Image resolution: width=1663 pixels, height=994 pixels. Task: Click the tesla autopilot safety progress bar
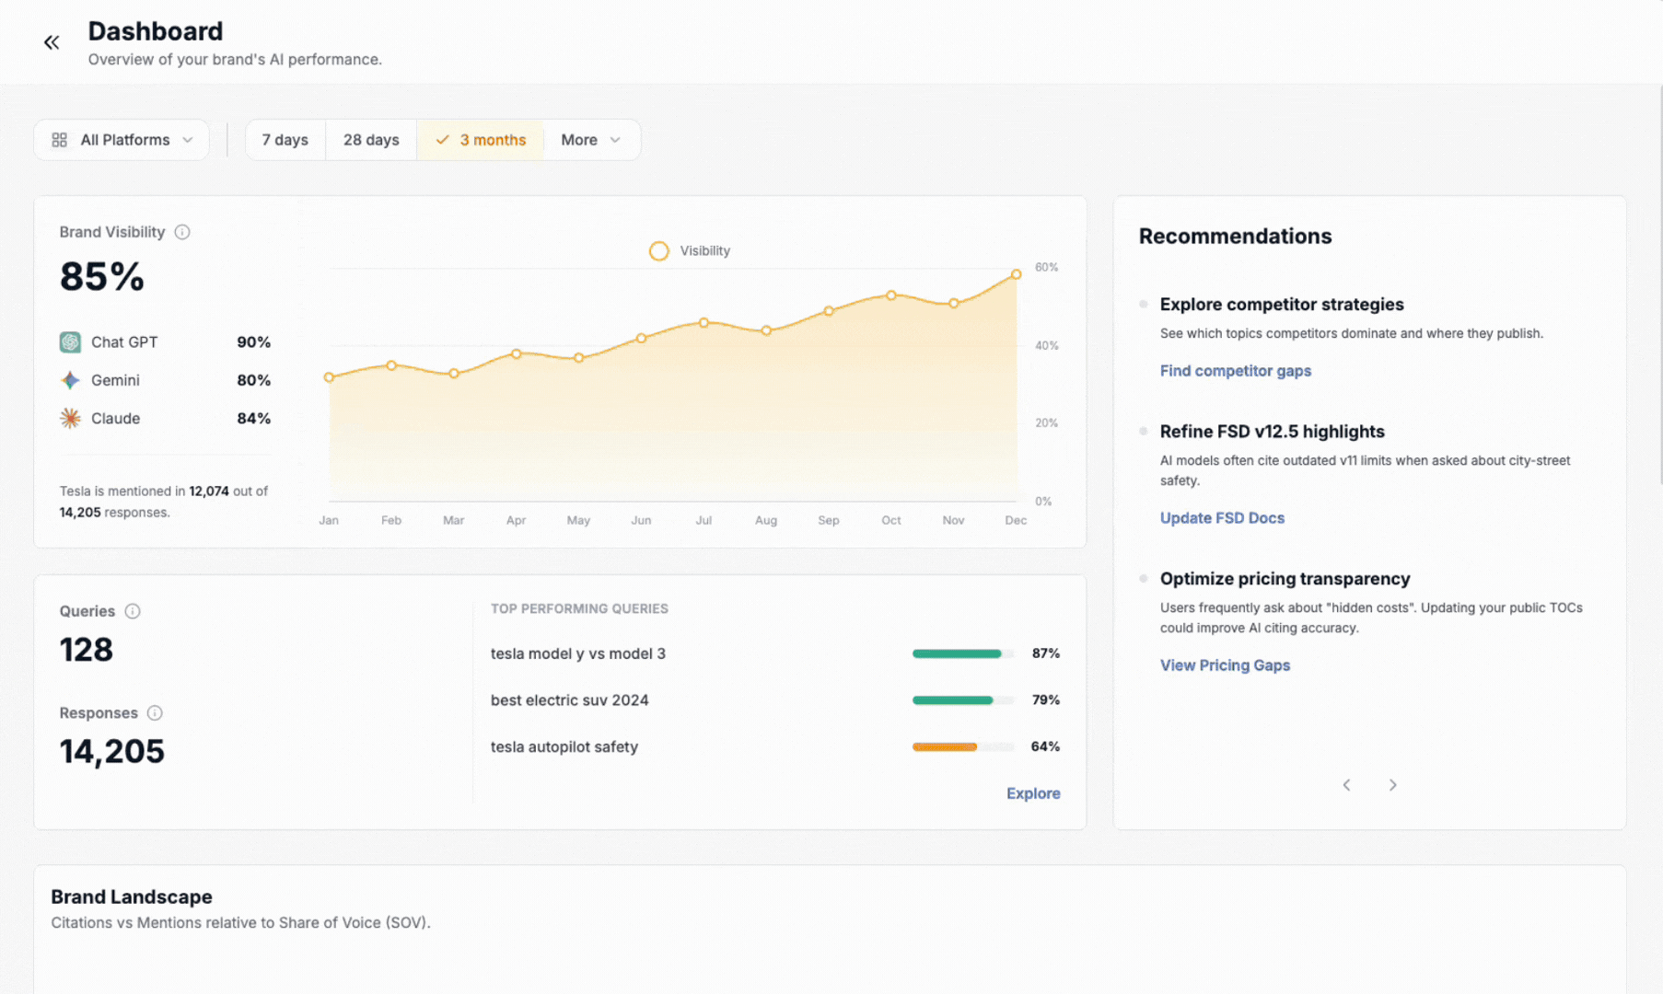[961, 746]
